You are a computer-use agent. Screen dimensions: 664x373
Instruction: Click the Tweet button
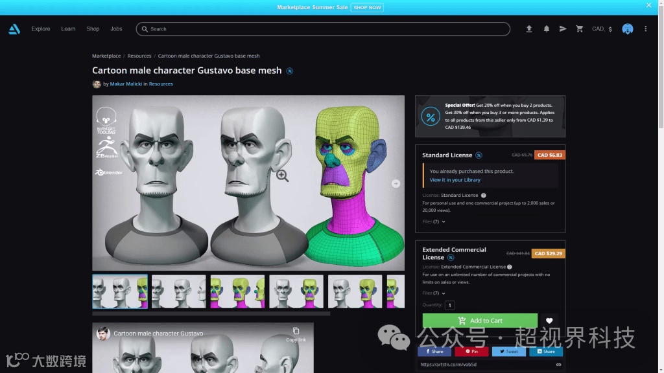tap(509, 352)
